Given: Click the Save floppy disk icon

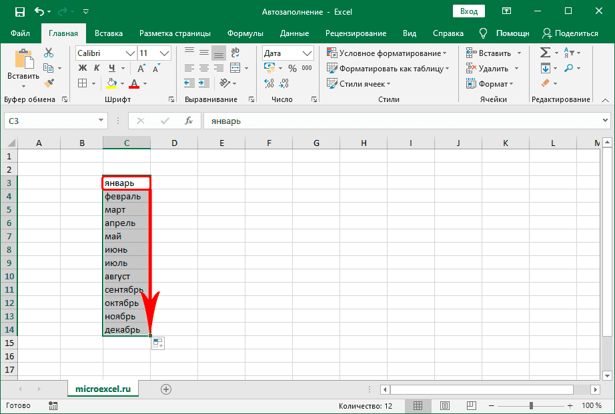Looking at the screenshot, I should pyautogui.click(x=19, y=12).
